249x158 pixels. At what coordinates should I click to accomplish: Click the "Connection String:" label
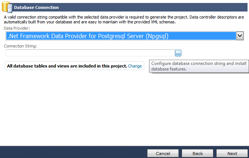(x=20, y=46)
